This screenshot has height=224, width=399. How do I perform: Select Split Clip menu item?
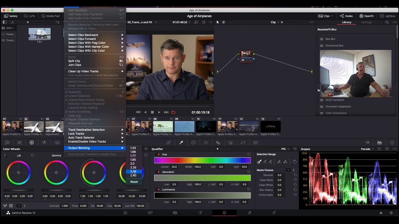(95, 61)
